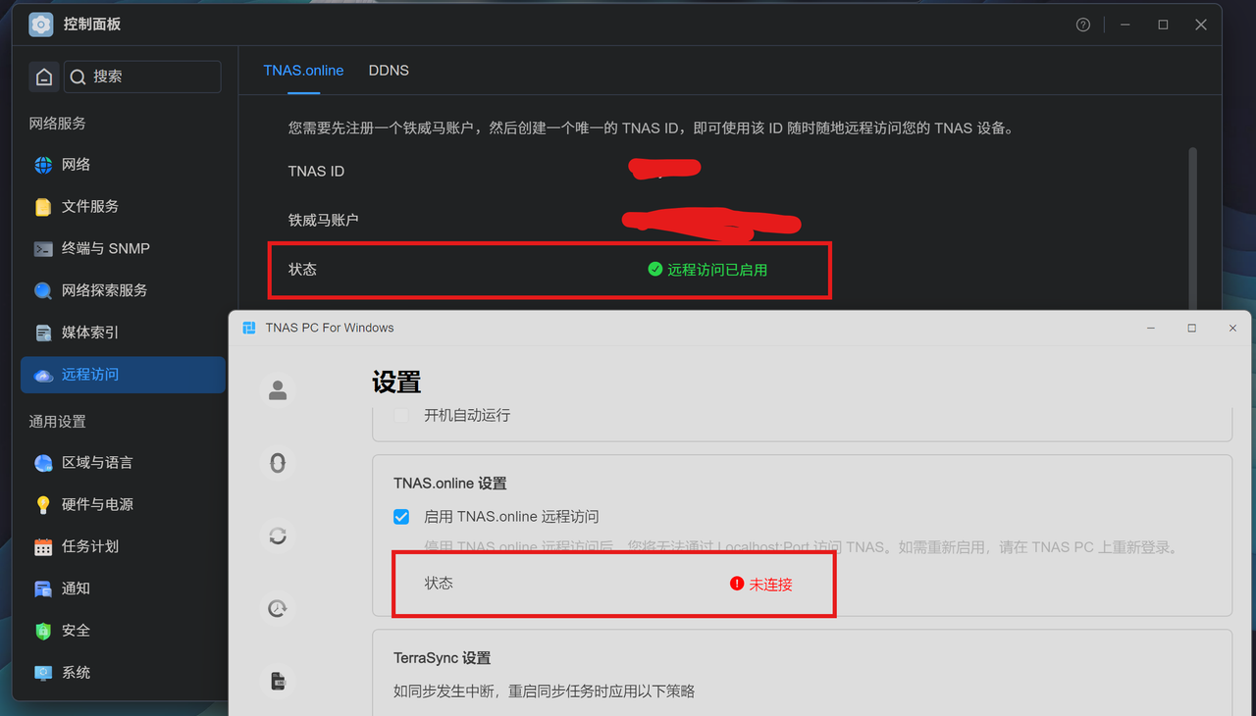Open 硬件与电源 lightbulb icon
1256x716 pixels.
(x=43, y=505)
